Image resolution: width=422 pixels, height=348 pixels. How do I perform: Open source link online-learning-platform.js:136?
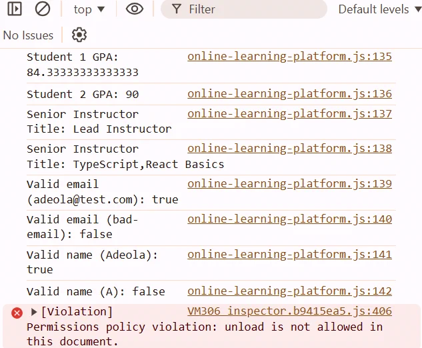coord(289,93)
